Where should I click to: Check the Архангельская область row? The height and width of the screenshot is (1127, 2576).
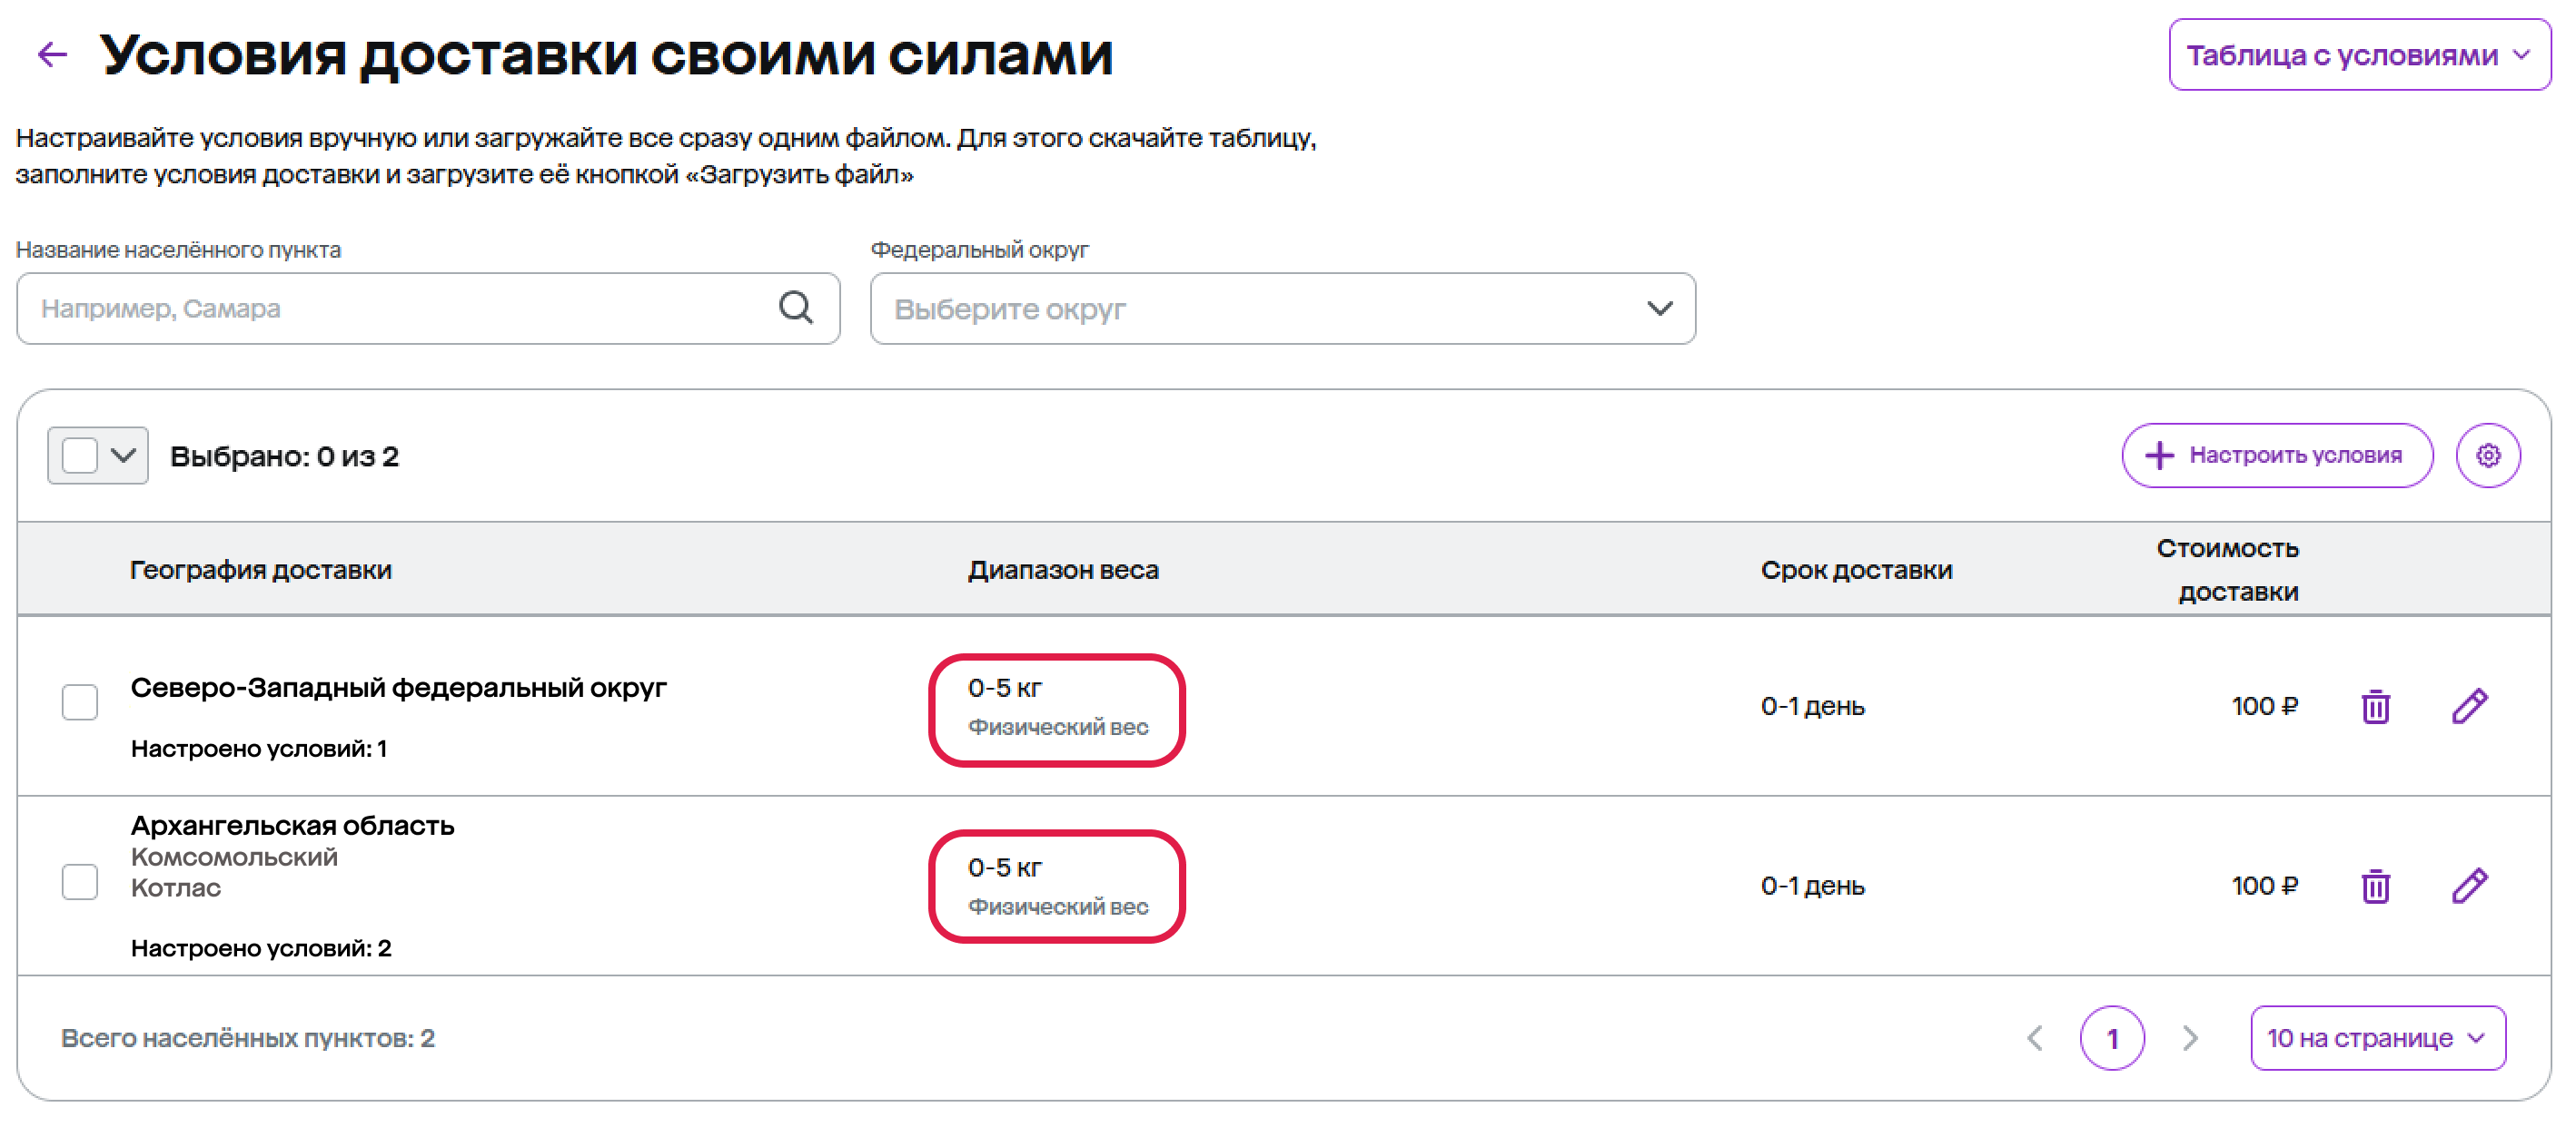tap(80, 881)
